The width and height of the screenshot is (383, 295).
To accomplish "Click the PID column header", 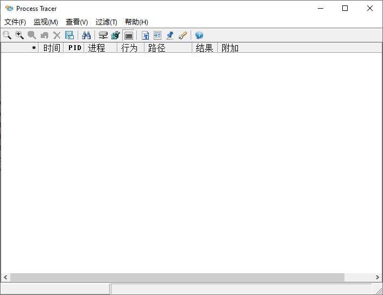I will tap(74, 48).
